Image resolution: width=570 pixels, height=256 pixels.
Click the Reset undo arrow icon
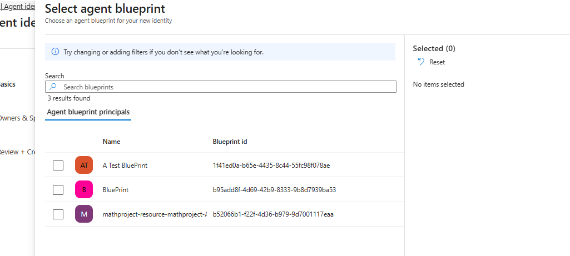[x=421, y=62]
